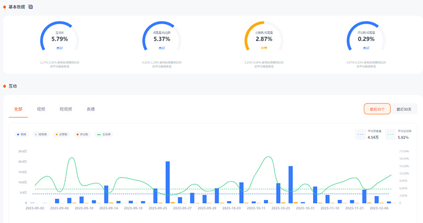Click the 互动率 5.79% gauge
Viewport: 423px width, 223px height.
click(x=59, y=39)
